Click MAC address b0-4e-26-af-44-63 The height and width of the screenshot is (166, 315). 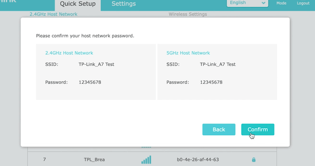click(x=198, y=160)
